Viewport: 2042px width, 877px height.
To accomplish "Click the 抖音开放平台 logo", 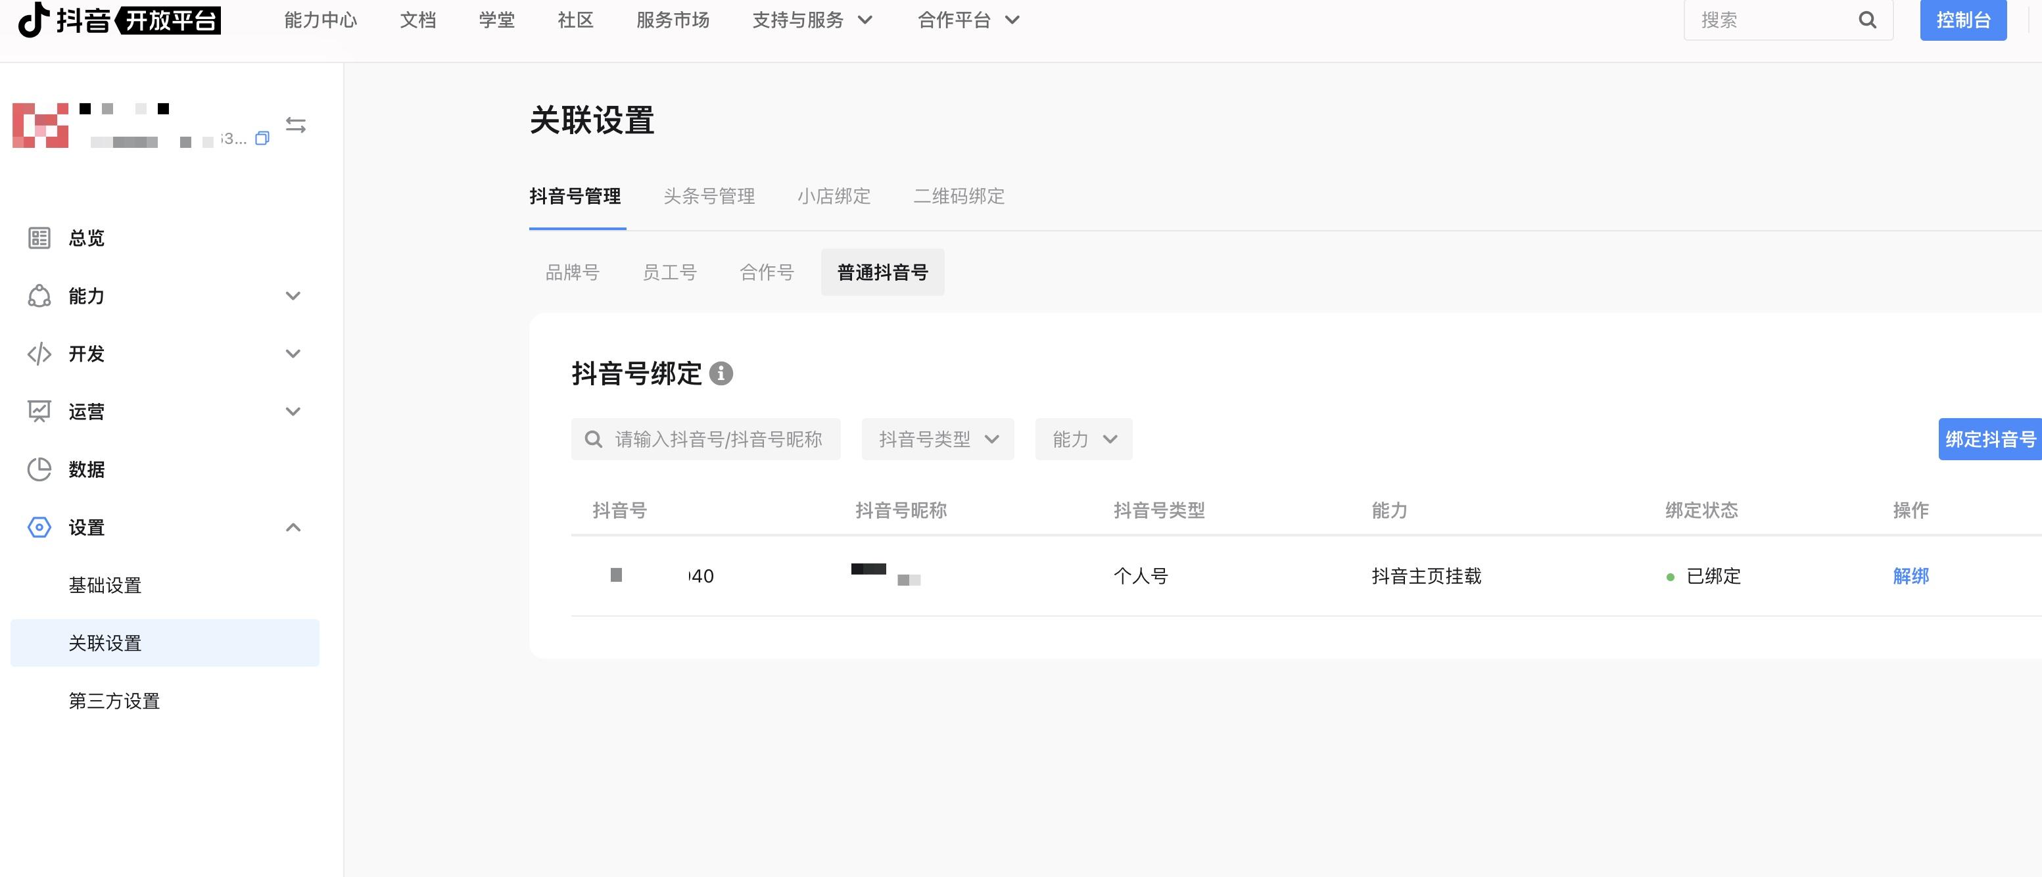I will [x=119, y=20].
